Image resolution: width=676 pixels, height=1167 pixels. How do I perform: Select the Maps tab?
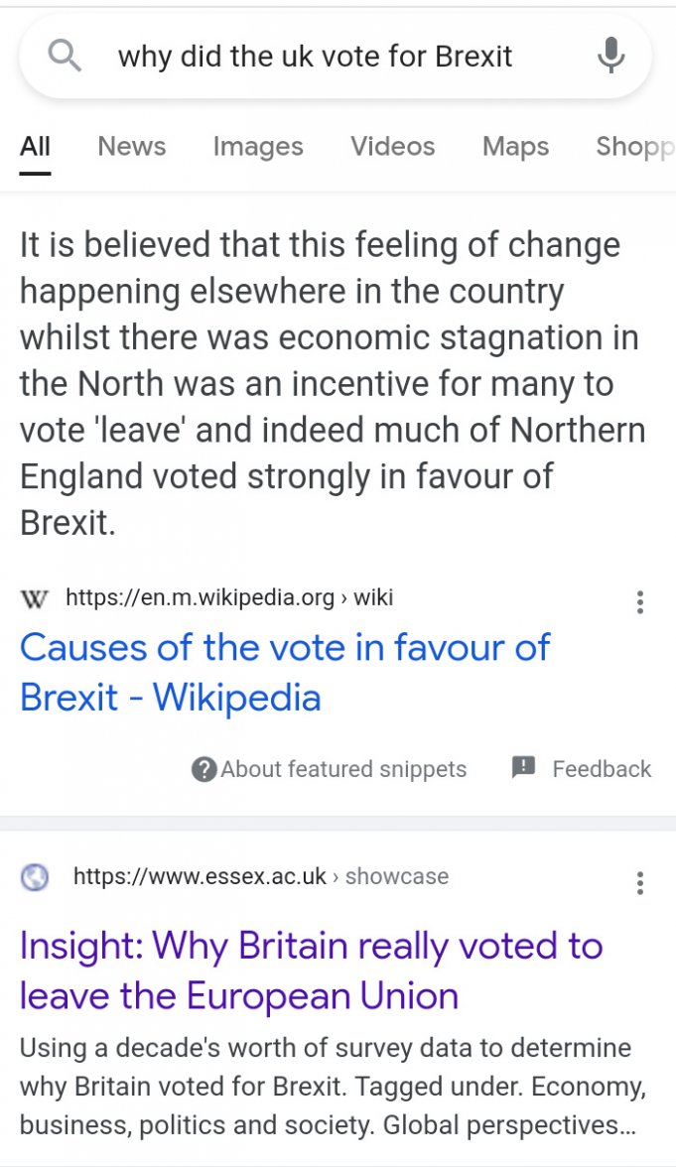514,146
